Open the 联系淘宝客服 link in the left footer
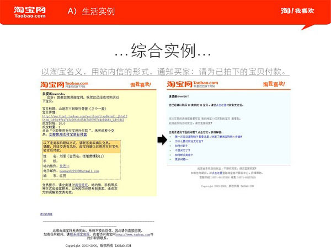Screen dimensions: 331x248 point(79,234)
